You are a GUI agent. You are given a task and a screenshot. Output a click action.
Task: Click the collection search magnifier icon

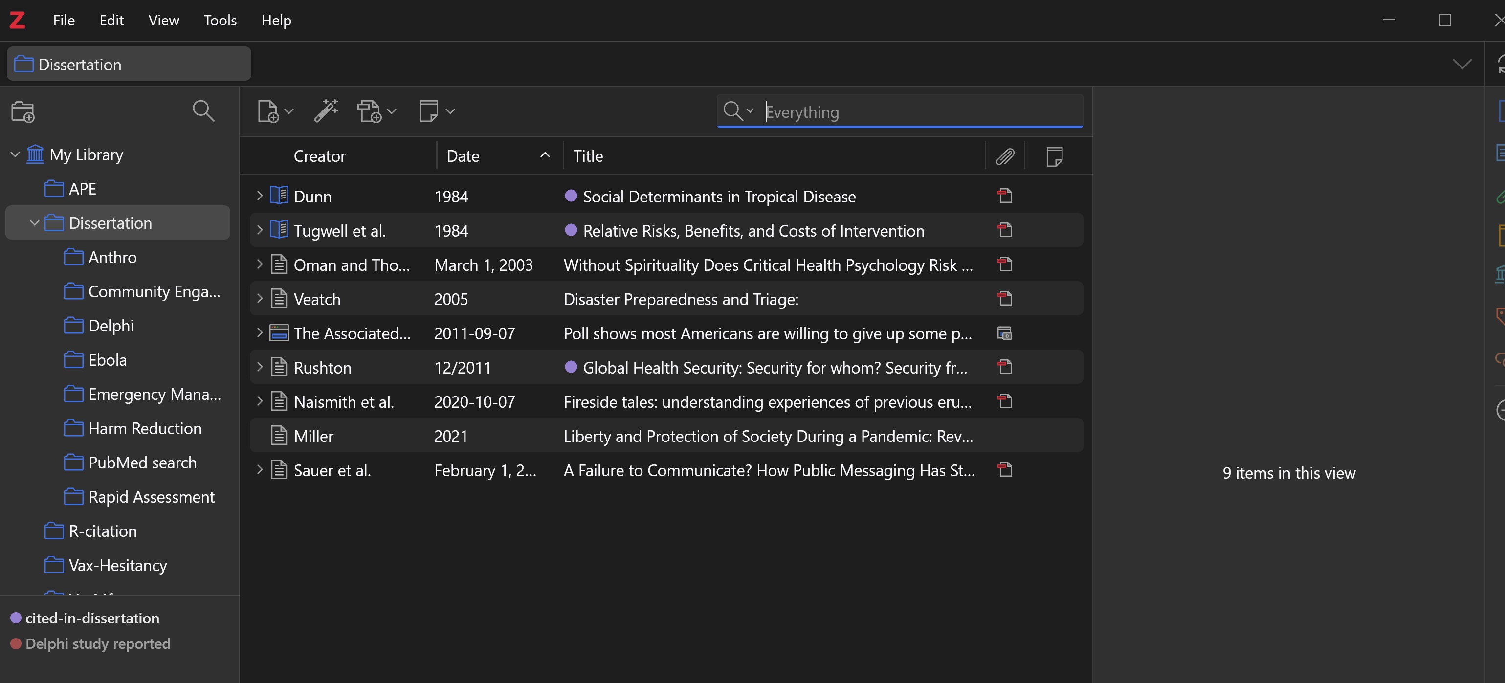[x=203, y=110]
